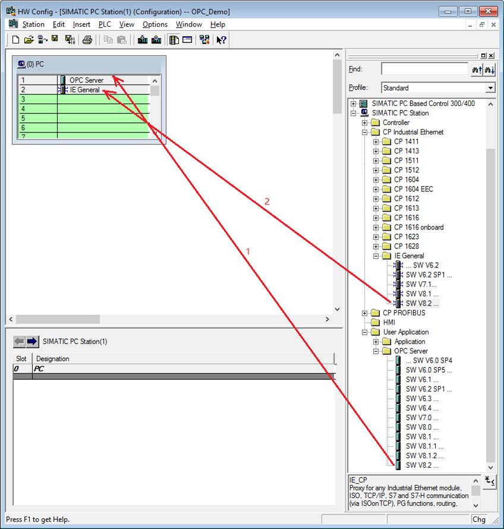Click the Download to Module icon

[143, 40]
